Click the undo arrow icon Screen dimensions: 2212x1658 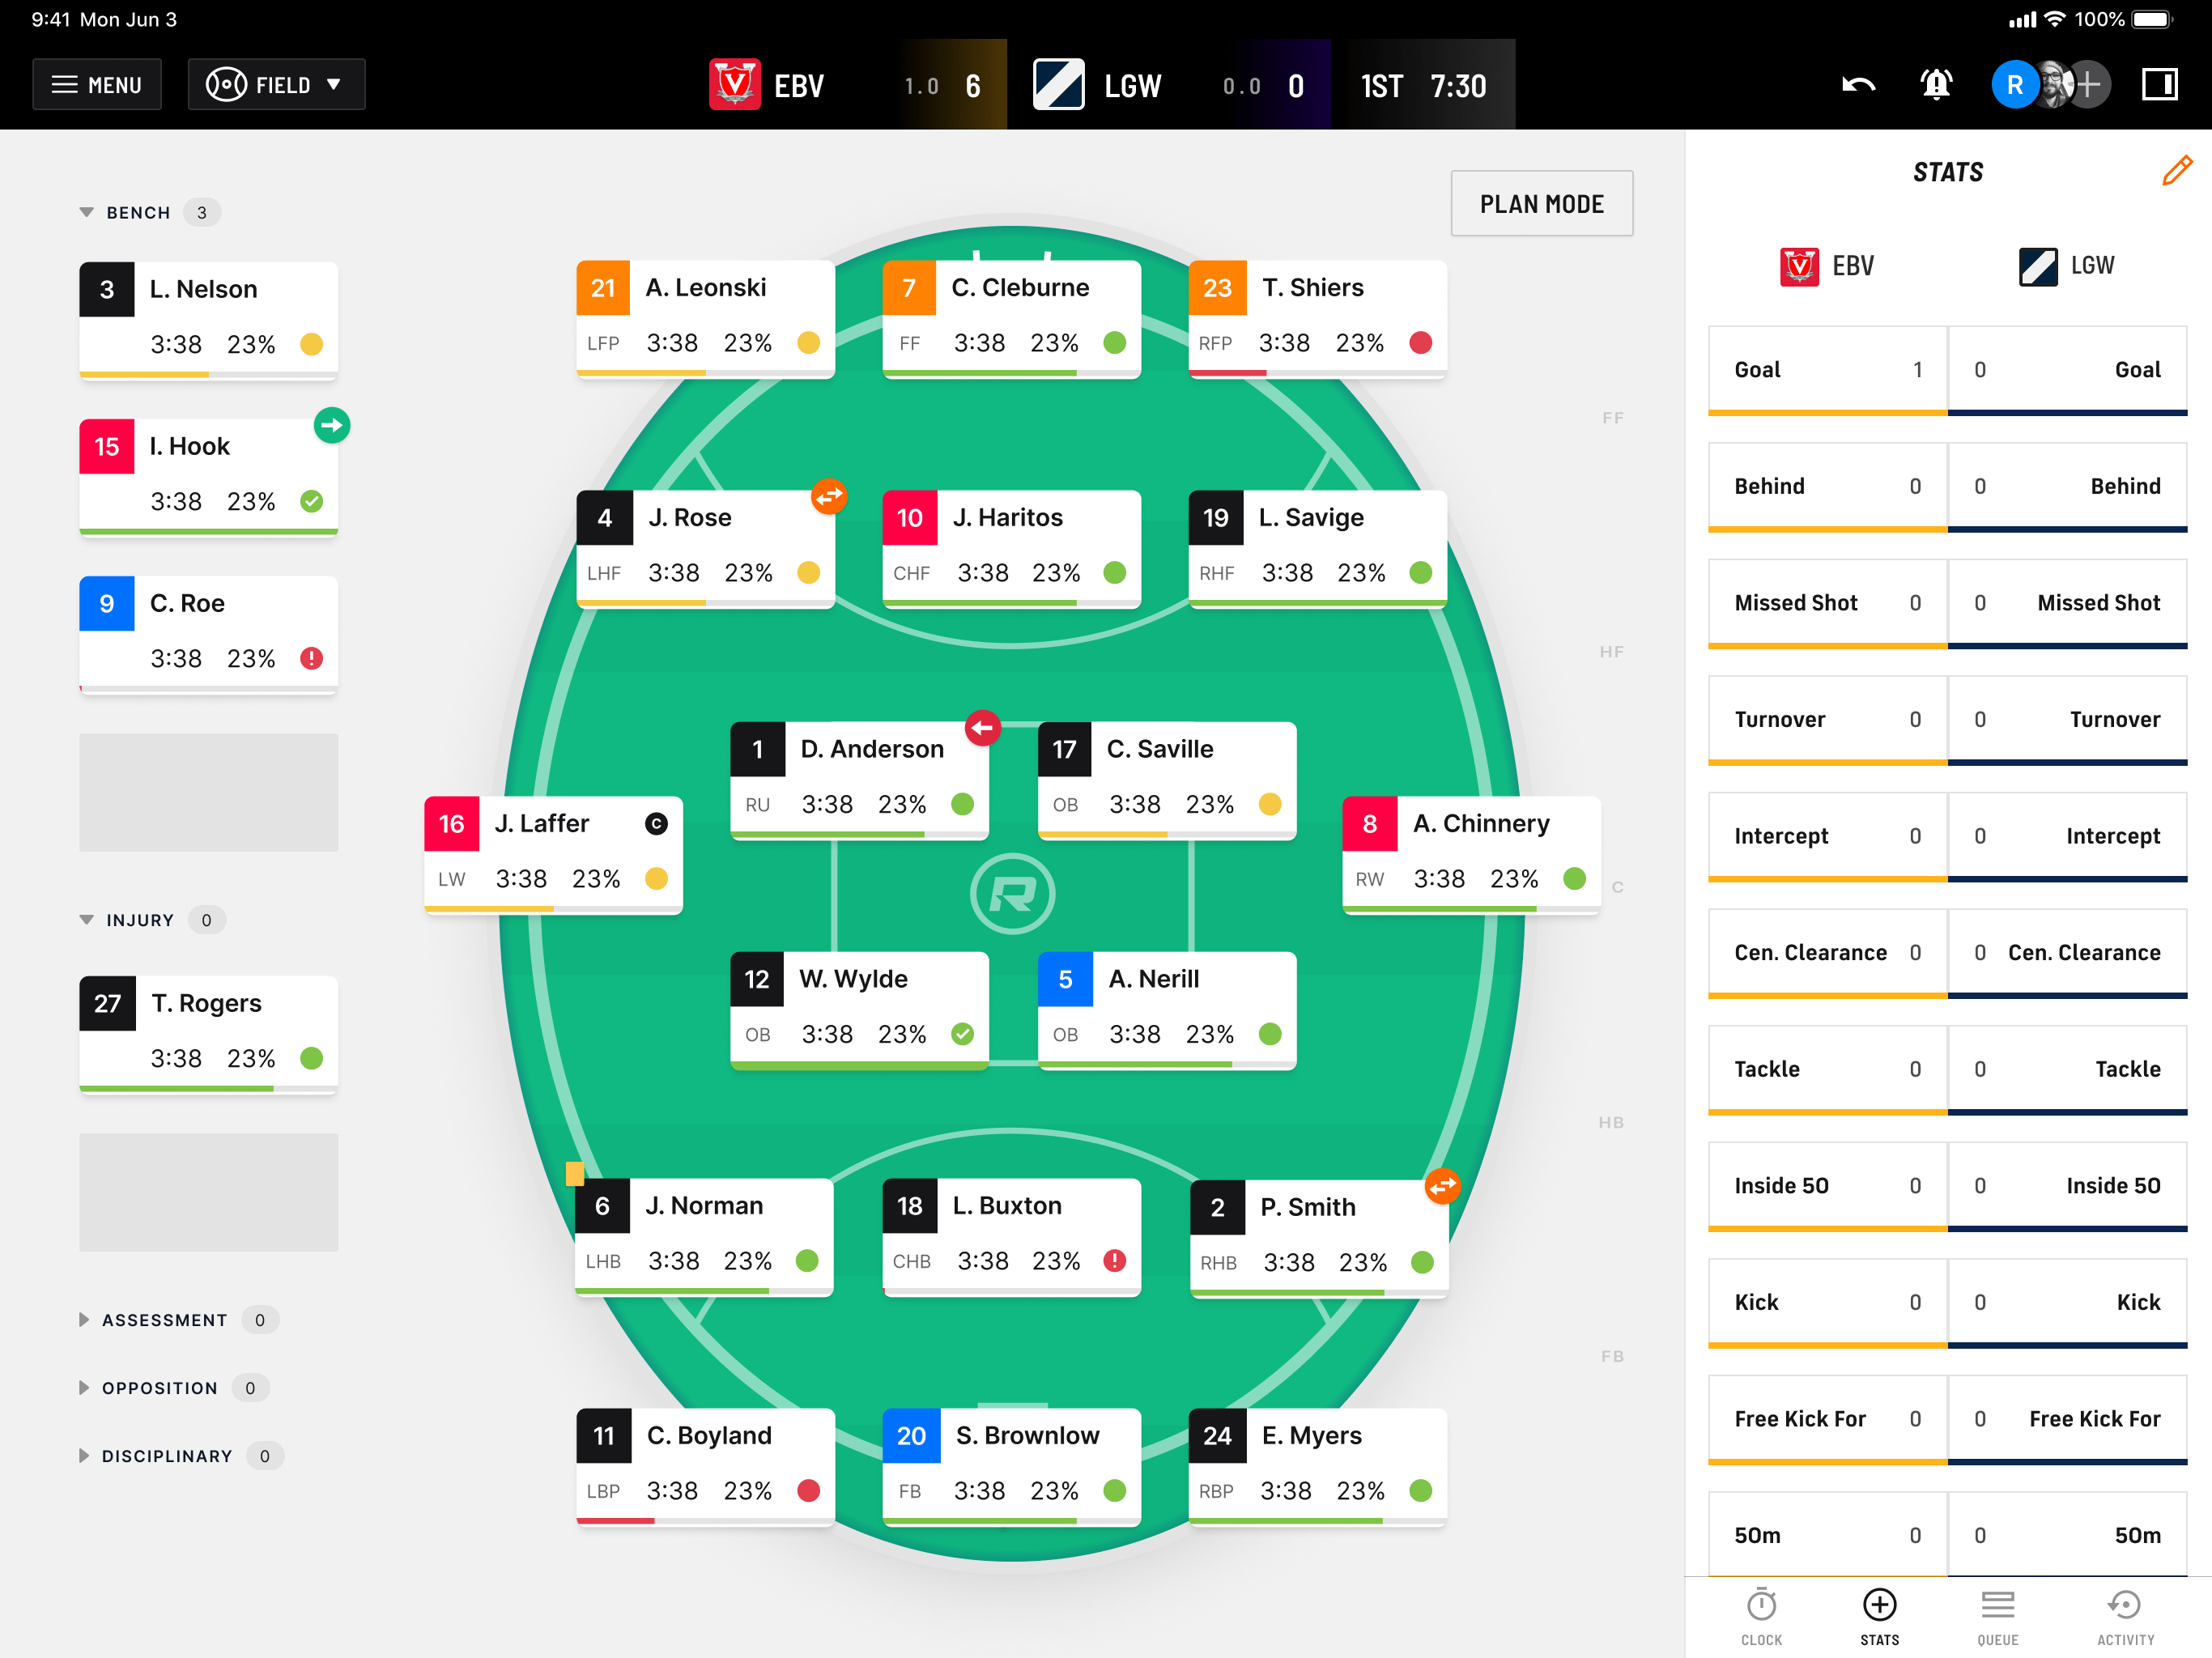click(x=1857, y=85)
